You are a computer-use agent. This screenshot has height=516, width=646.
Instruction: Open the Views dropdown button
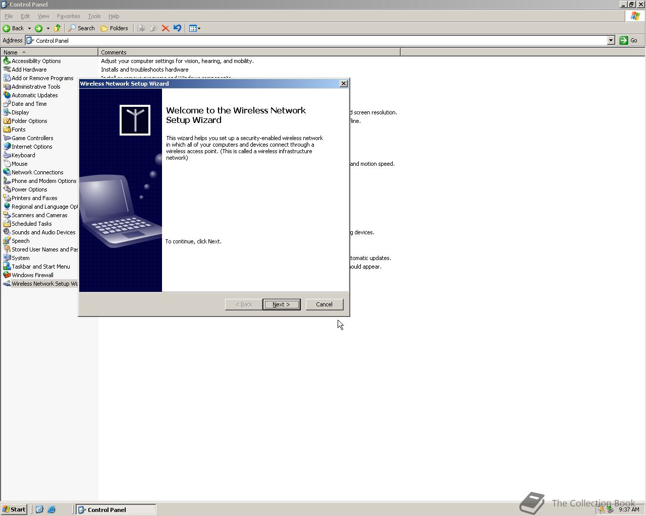click(x=194, y=28)
